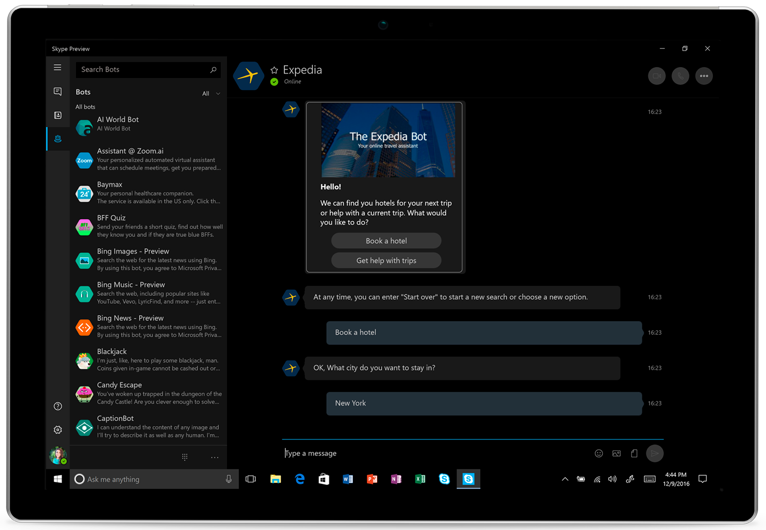Viewport: 766px width, 530px height.
Task: Open more conversation options via the ellipsis
Action: [703, 76]
